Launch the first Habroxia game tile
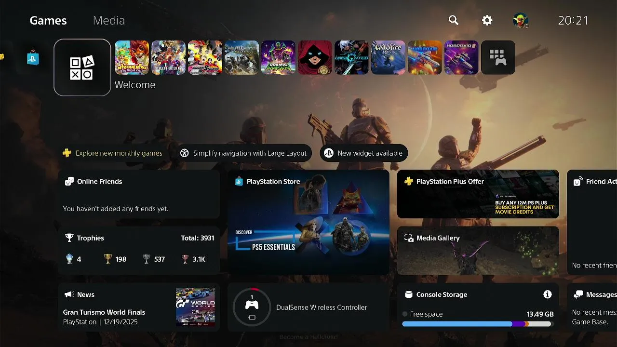This screenshot has height=347, width=617. pos(425,58)
